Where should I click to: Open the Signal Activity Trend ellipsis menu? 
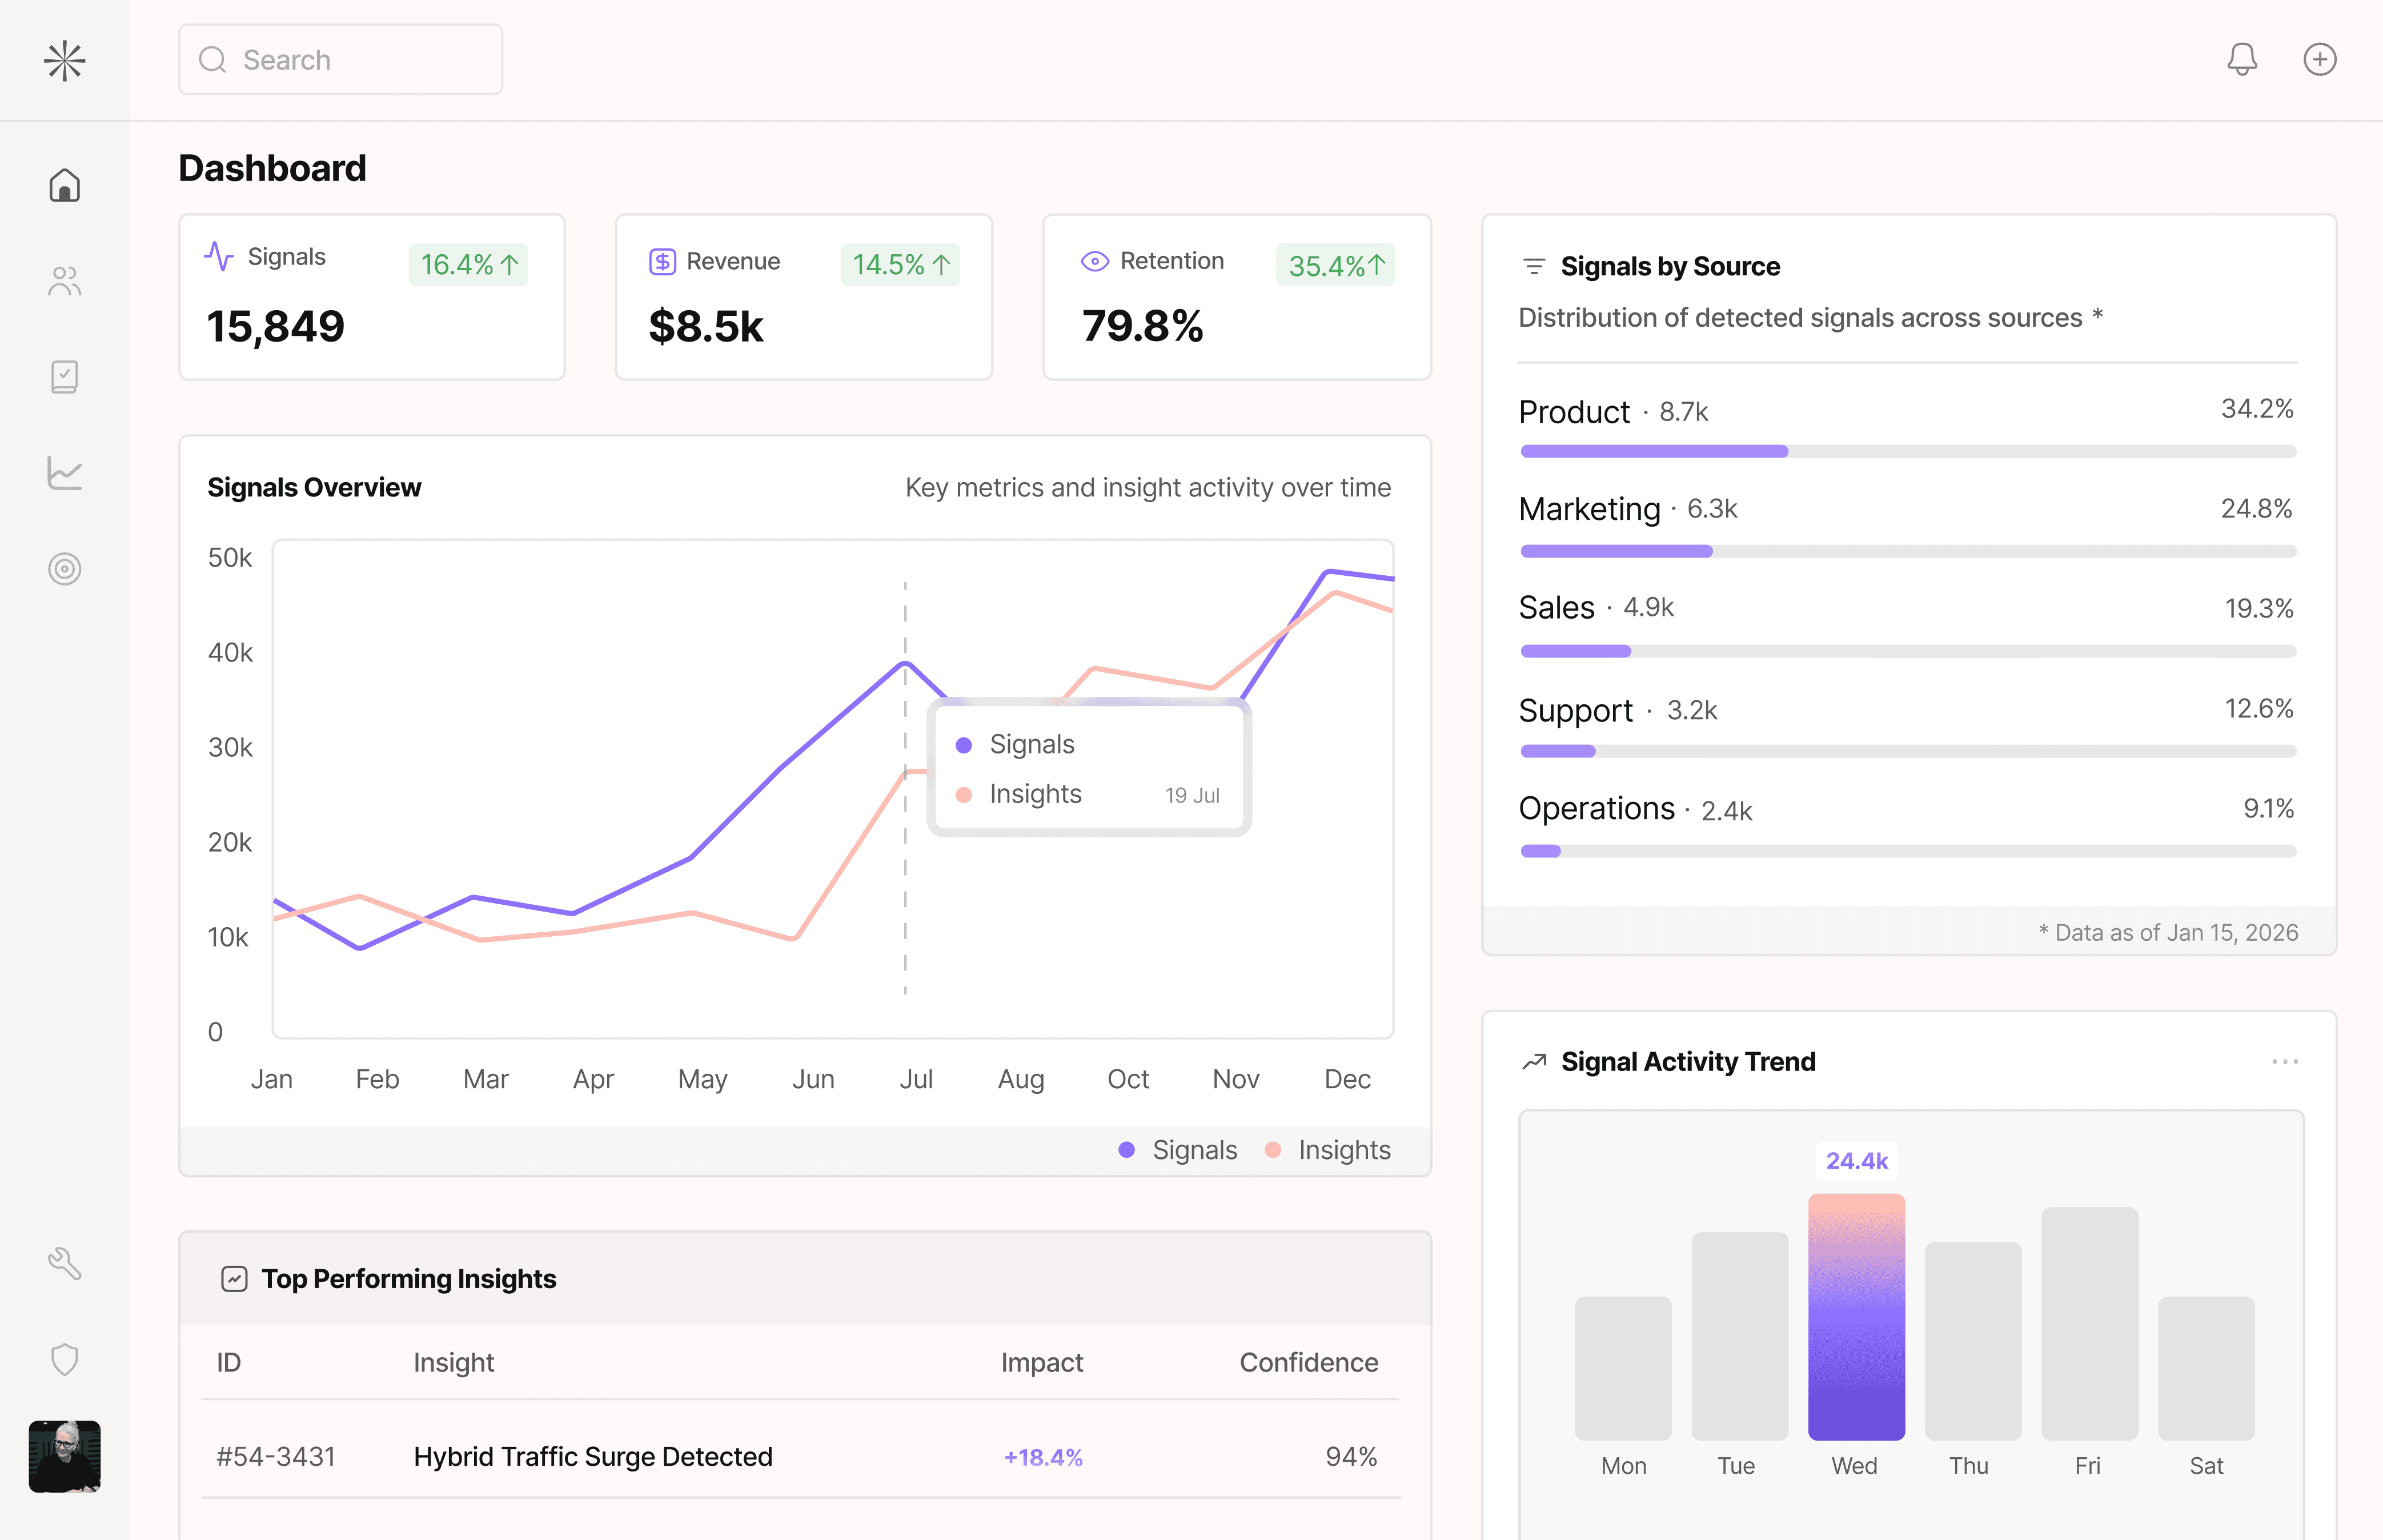coord(2285,1062)
